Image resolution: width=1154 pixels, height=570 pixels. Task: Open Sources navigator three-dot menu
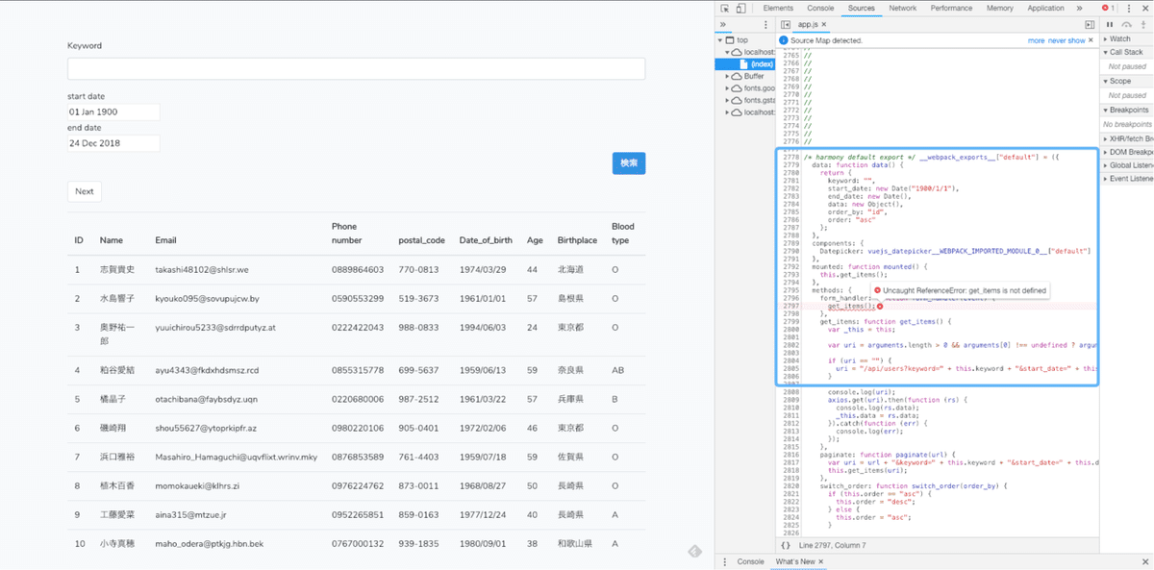[x=765, y=24]
